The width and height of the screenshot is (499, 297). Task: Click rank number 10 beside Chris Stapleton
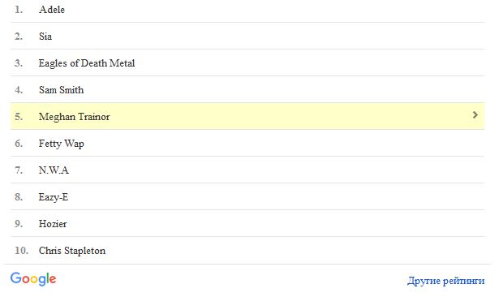(21, 251)
